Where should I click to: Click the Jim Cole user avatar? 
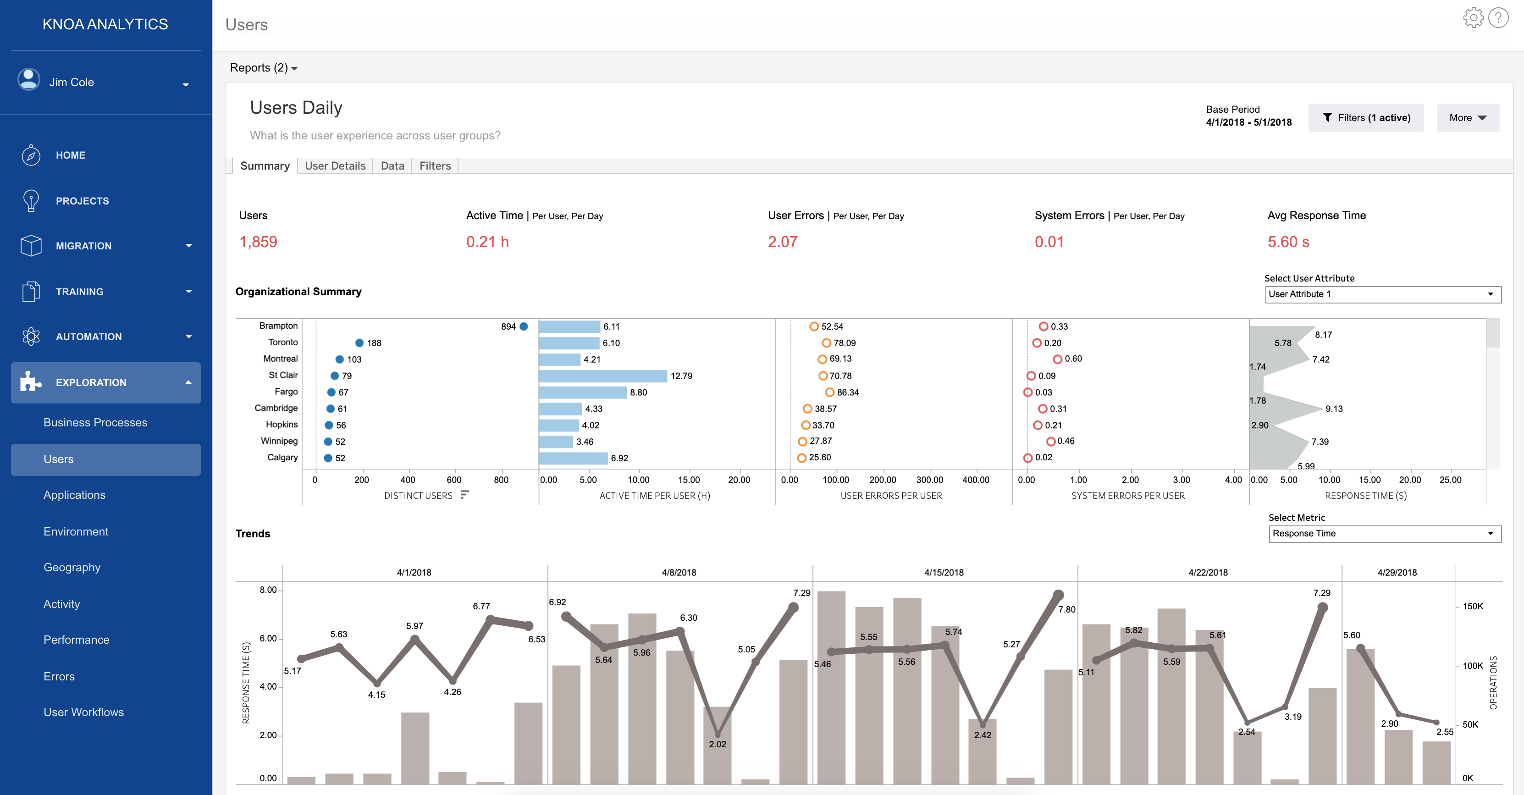click(28, 80)
